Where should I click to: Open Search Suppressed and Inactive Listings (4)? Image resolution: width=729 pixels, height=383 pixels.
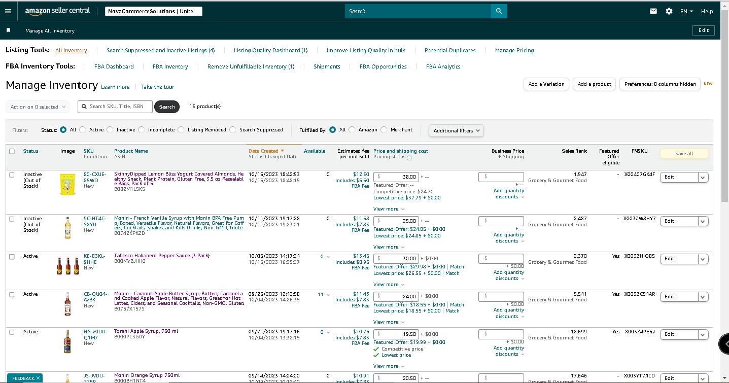[160, 50]
